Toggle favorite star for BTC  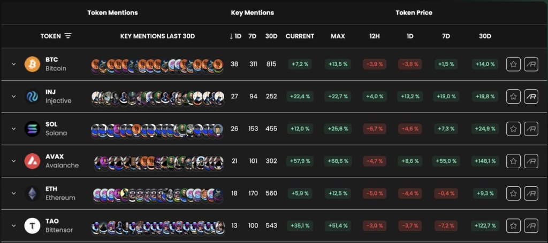point(513,64)
